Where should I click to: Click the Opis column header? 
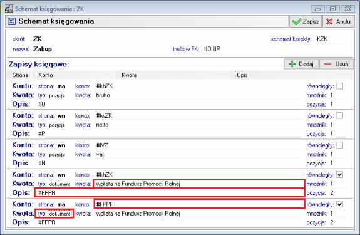pos(292,75)
